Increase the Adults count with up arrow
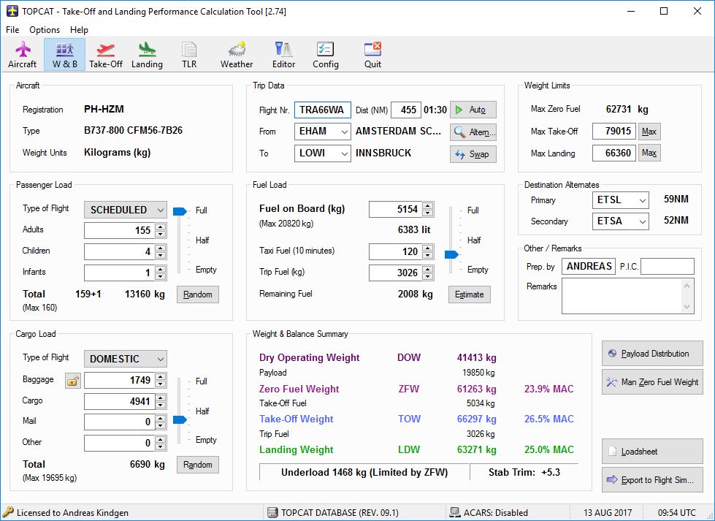The width and height of the screenshot is (715, 521). tap(160, 227)
